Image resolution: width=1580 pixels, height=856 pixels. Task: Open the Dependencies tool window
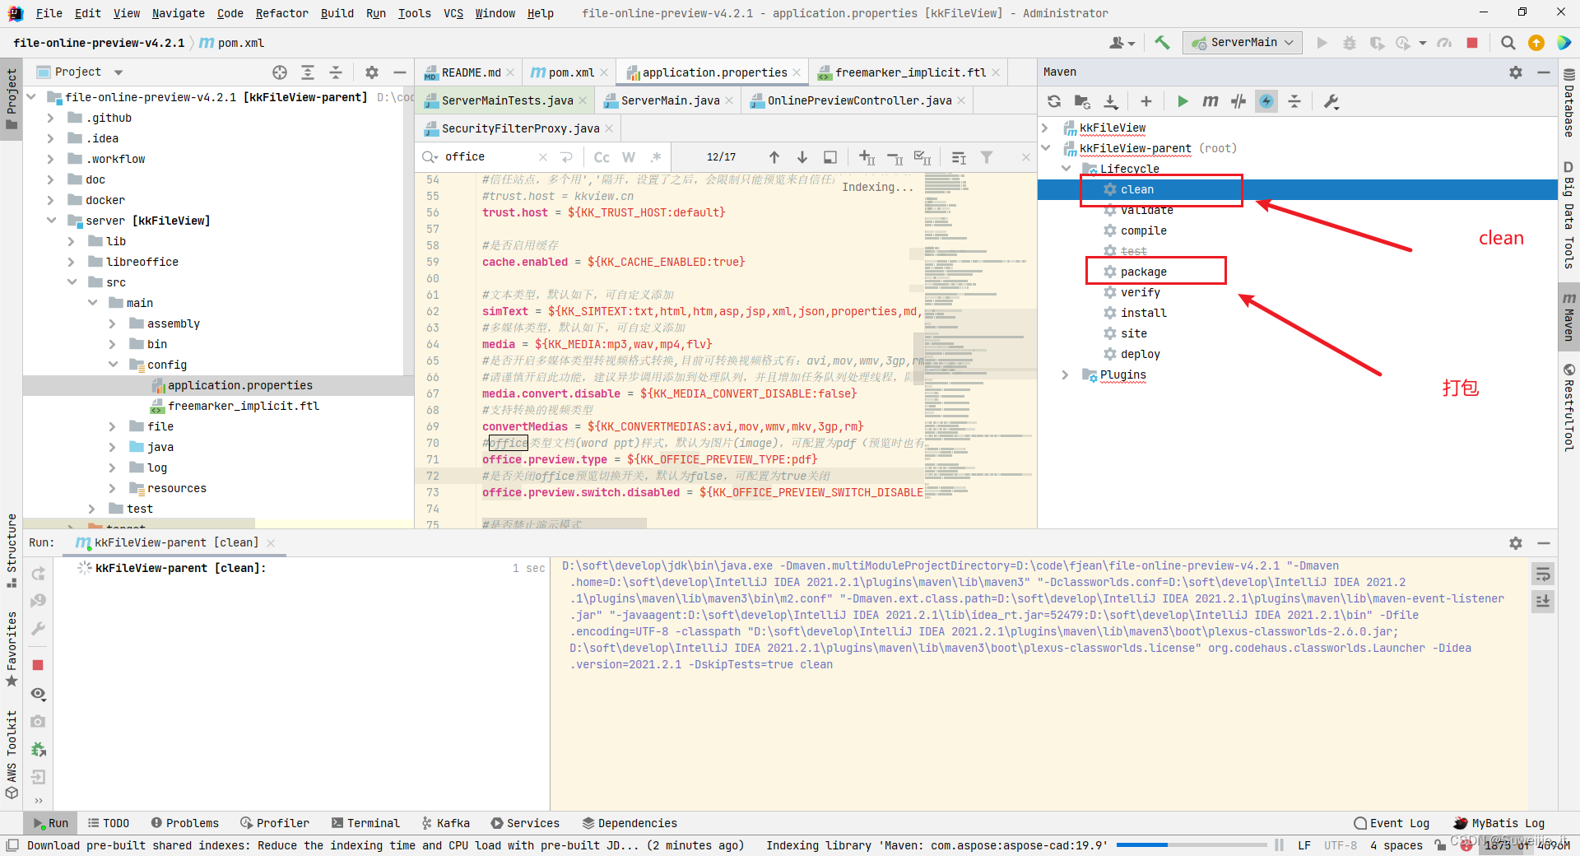630,823
